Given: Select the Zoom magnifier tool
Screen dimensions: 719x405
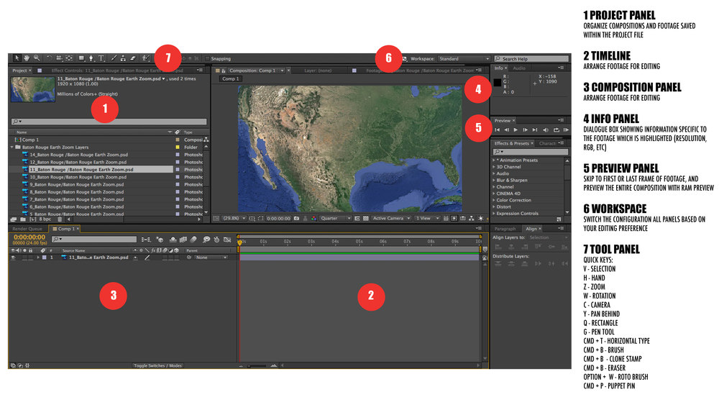Looking at the screenshot, I should pyautogui.click(x=37, y=58).
